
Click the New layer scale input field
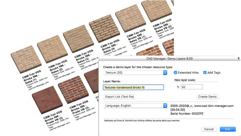(x=192, y=87)
